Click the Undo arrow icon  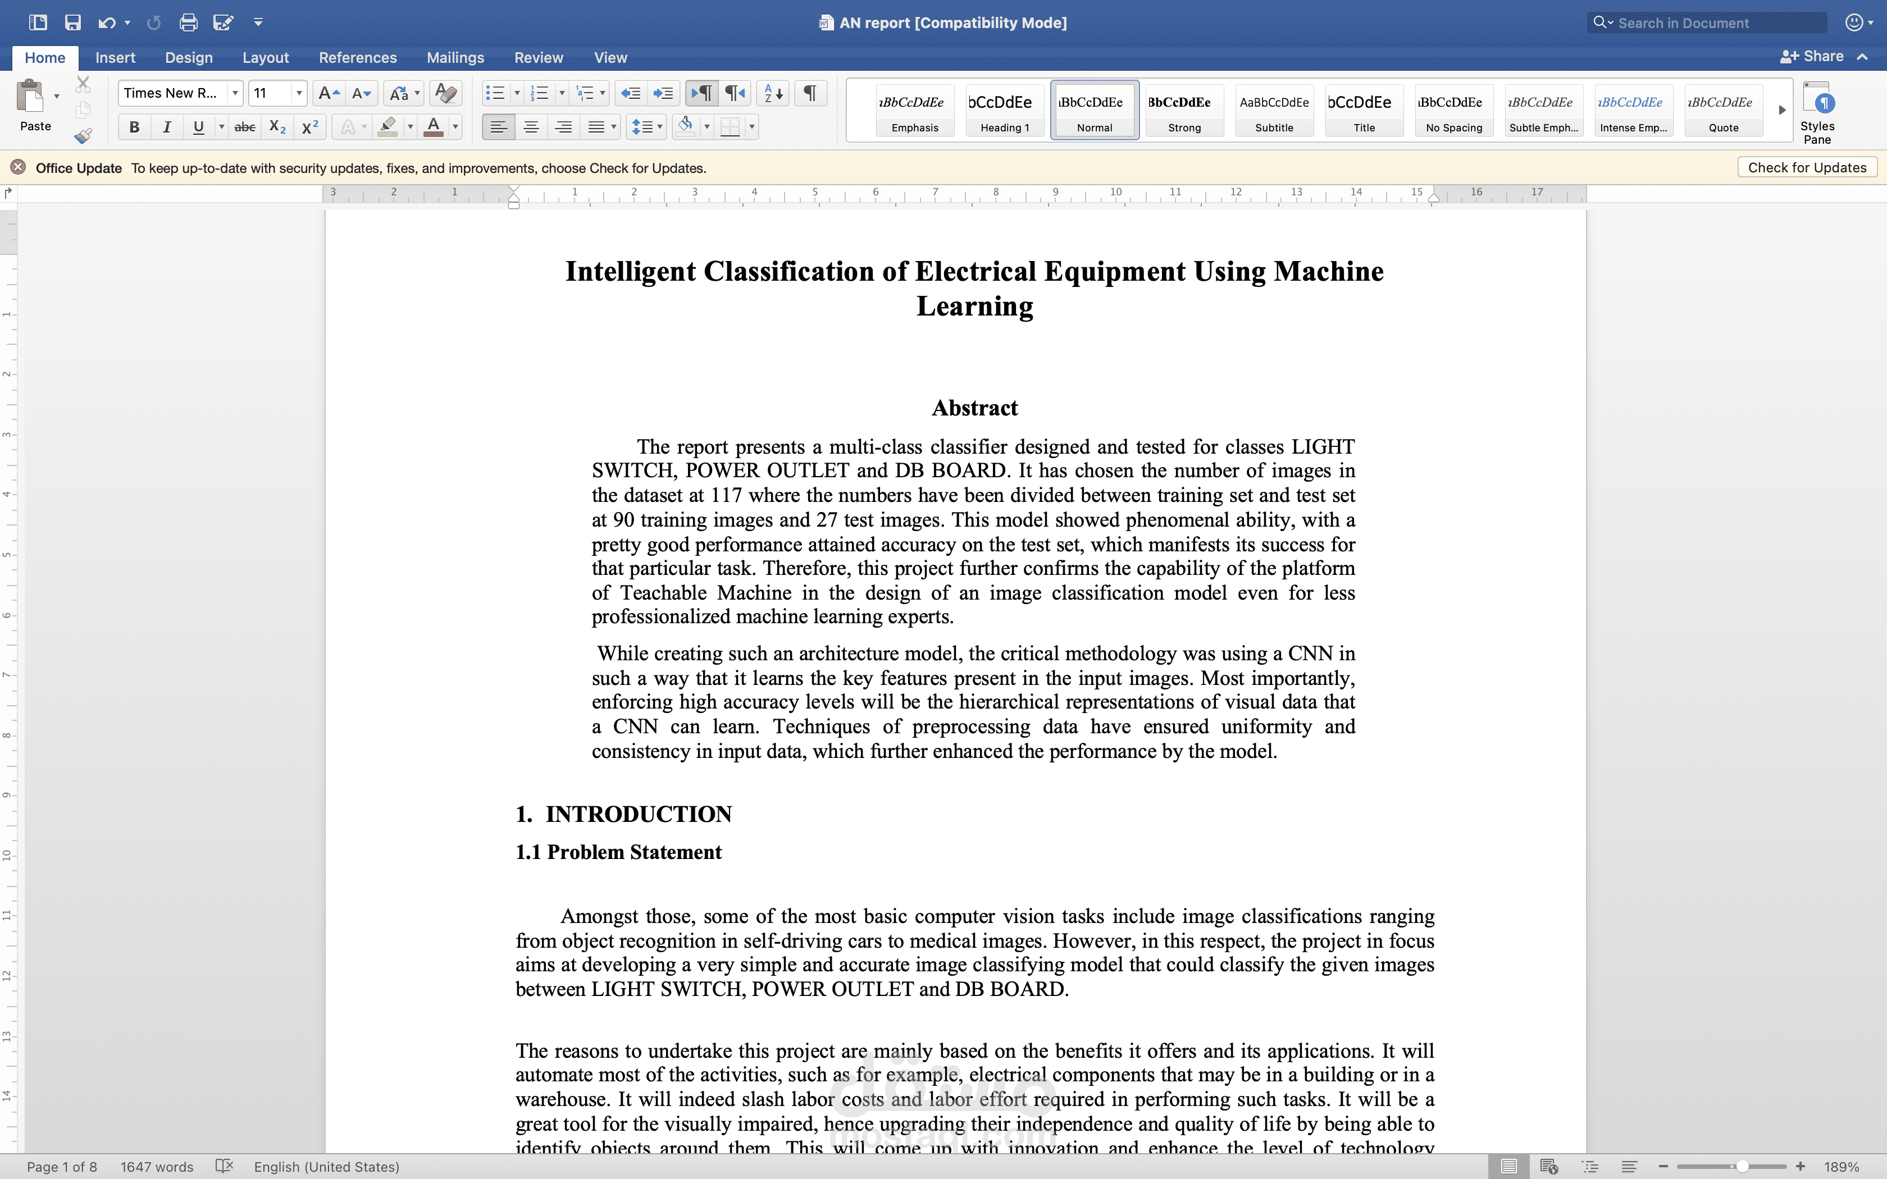(x=107, y=22)
